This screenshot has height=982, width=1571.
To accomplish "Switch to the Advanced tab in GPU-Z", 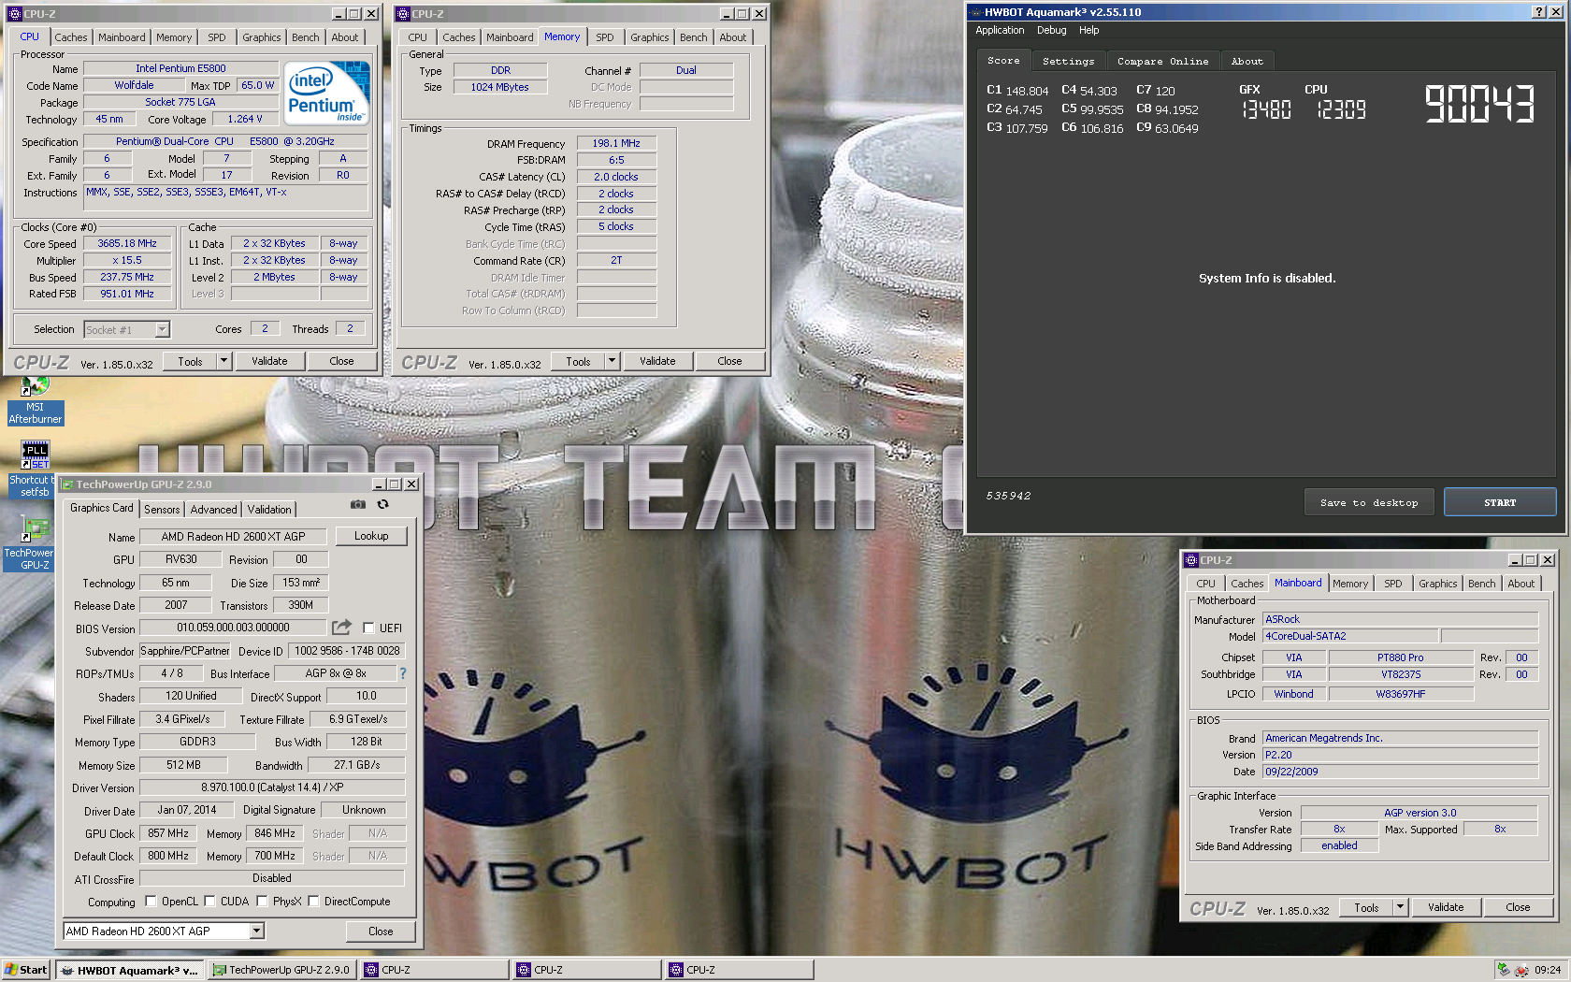I will click(213, 510).
